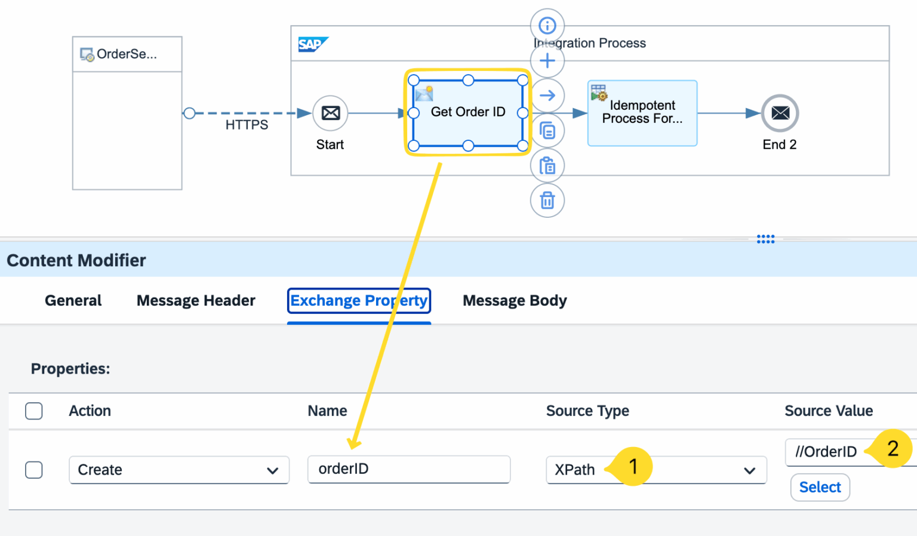Image resolution: width=917 pixels, height=536 pixels.
Task: Select the Start message event
Action: click(330, 113)
